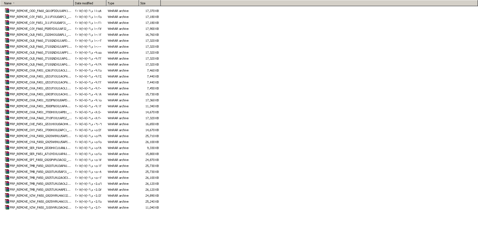Click the sort arrow in Name header
Viewport: 478px width, 243px height.
coord(14,3)
